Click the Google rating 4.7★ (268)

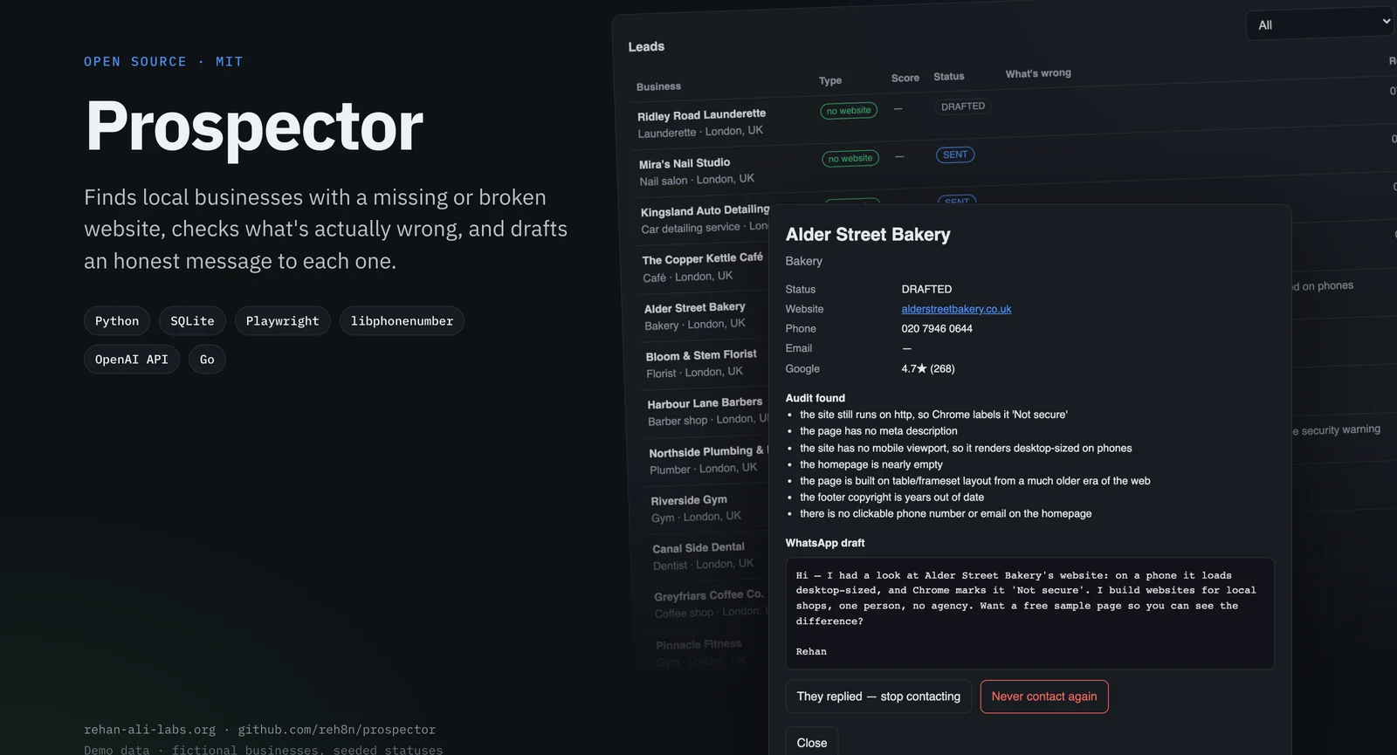point(928,369)
